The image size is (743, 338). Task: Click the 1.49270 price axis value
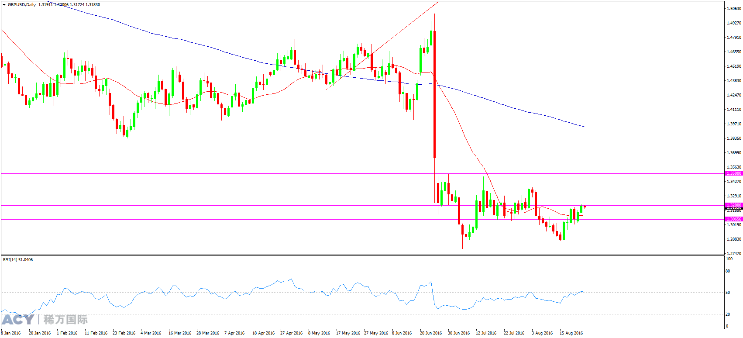[734, 23]
